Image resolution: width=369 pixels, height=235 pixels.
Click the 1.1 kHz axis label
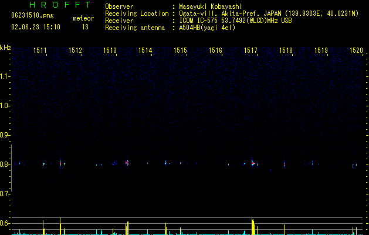pos(5,76)
